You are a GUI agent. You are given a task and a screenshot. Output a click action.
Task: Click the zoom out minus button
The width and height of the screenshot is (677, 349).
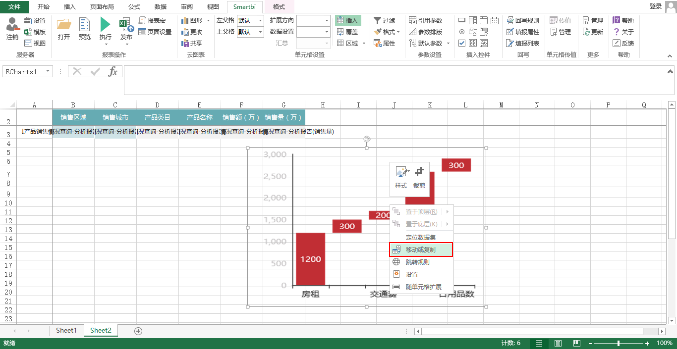click(x=590, y=343)
